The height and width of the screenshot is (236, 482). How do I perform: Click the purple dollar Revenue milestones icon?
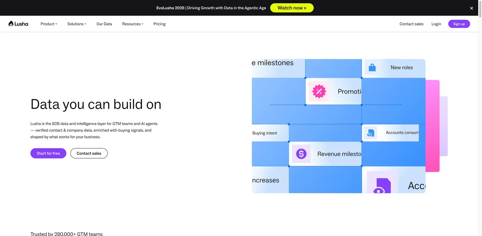point(301,154)
